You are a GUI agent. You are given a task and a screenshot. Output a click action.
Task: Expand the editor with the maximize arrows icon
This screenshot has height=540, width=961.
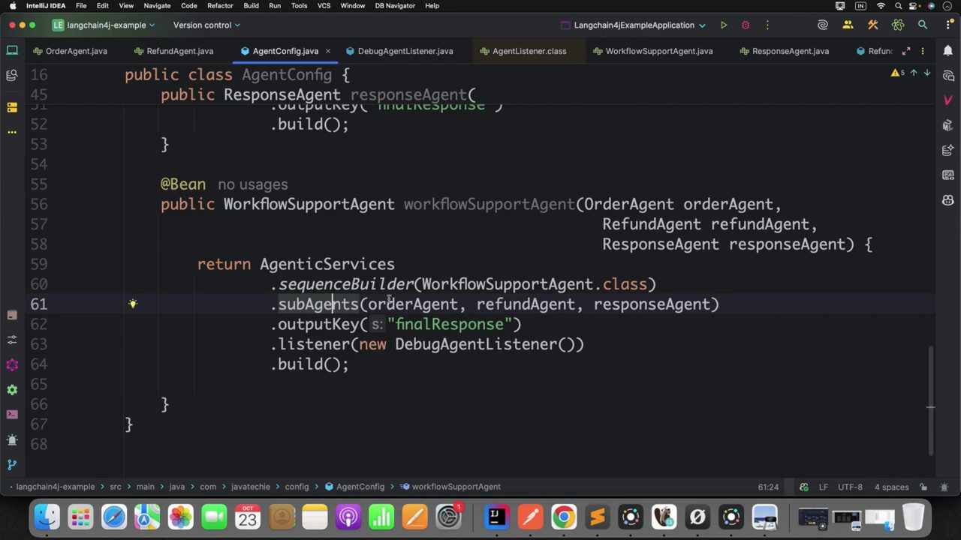pyautogui.click(x=906, y=51)
